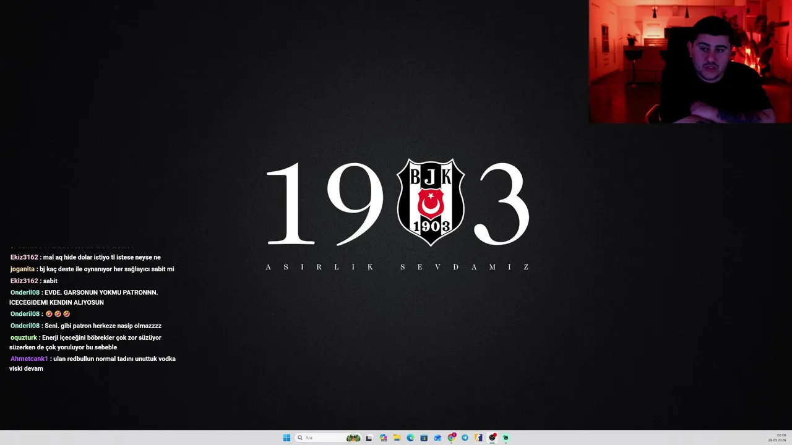Viewport: 792px width, 445px height.
Task: Click Onderil08's "EVDE. GARSONUN YOKMU PATRONNN" message
Action: [84, 297]
